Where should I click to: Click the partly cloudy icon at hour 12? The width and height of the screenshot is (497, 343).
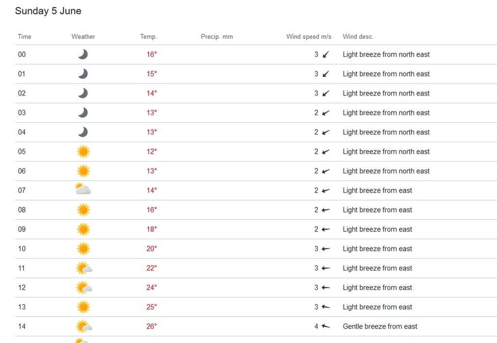point(83,287)
